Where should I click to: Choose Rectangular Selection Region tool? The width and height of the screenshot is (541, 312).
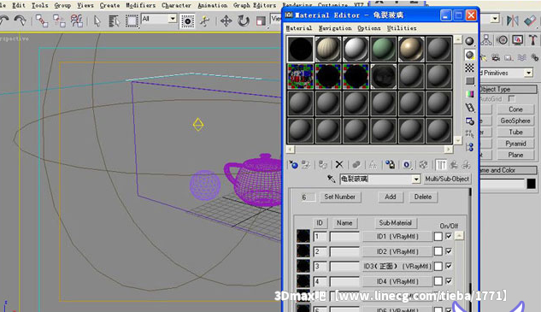pos(131,21)
